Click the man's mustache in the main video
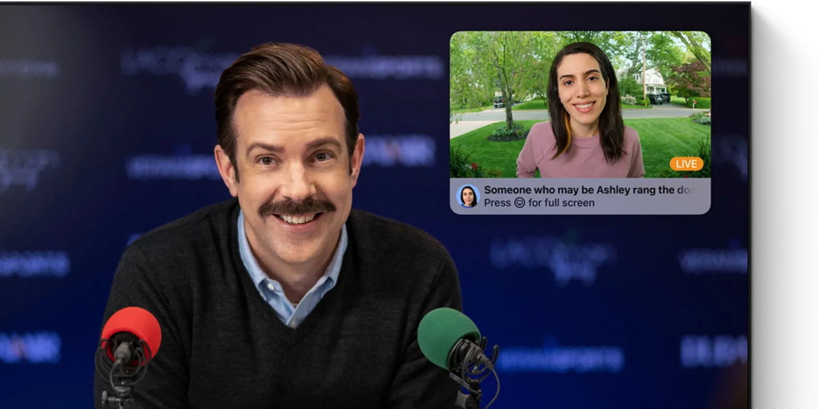 (296, 207)
